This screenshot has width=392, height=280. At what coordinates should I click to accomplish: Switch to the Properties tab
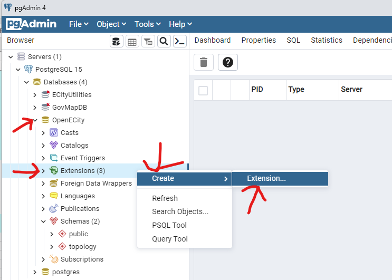[259, 40]
